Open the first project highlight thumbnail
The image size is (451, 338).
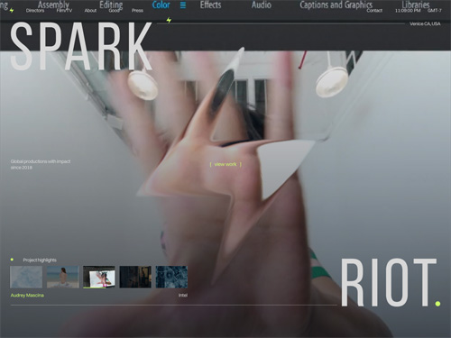(x=26, y=277)
